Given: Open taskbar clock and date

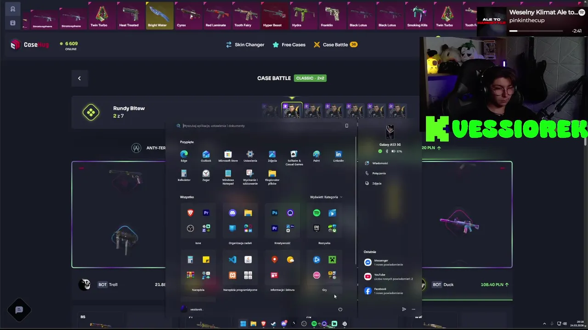Looking at the screenshot, I should tap(577, 324).
